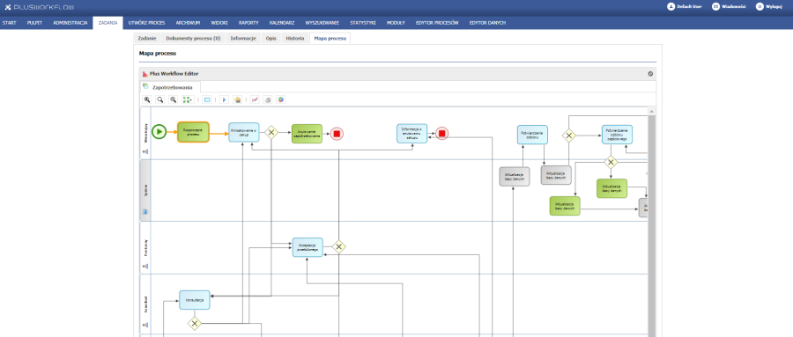The width and height of the screenshot is (793, 337).
Task: Click the diagram vertical scrollbar
Action: tap(651, 223)
